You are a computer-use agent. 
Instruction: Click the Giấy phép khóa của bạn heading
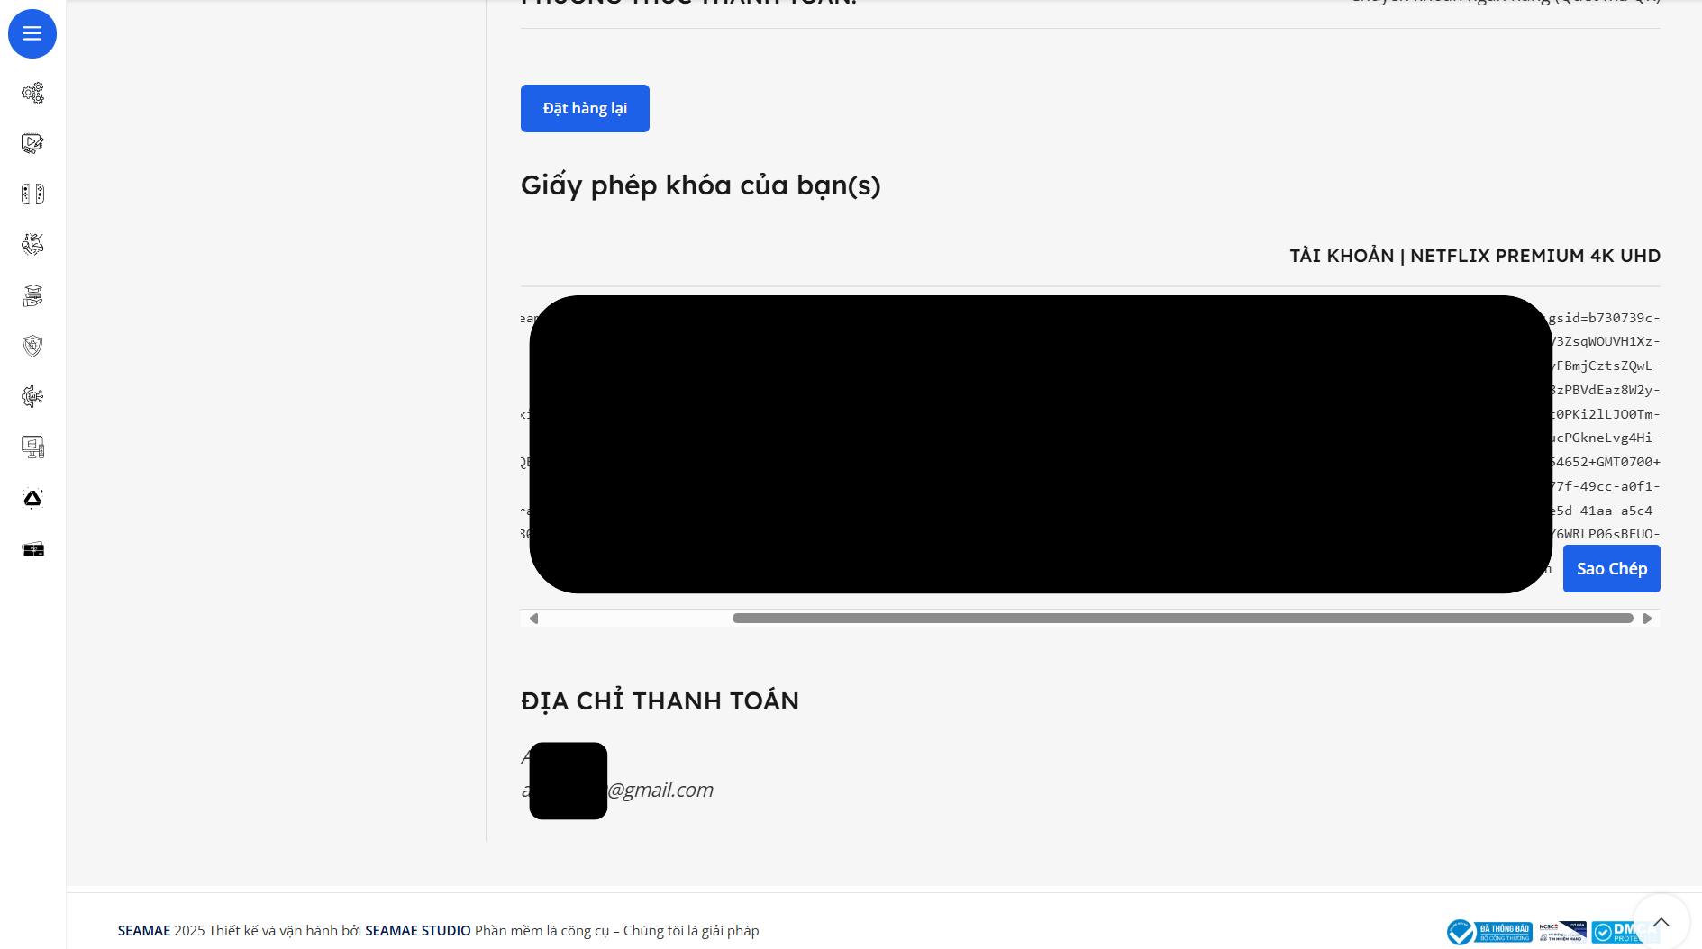(700, 185)
